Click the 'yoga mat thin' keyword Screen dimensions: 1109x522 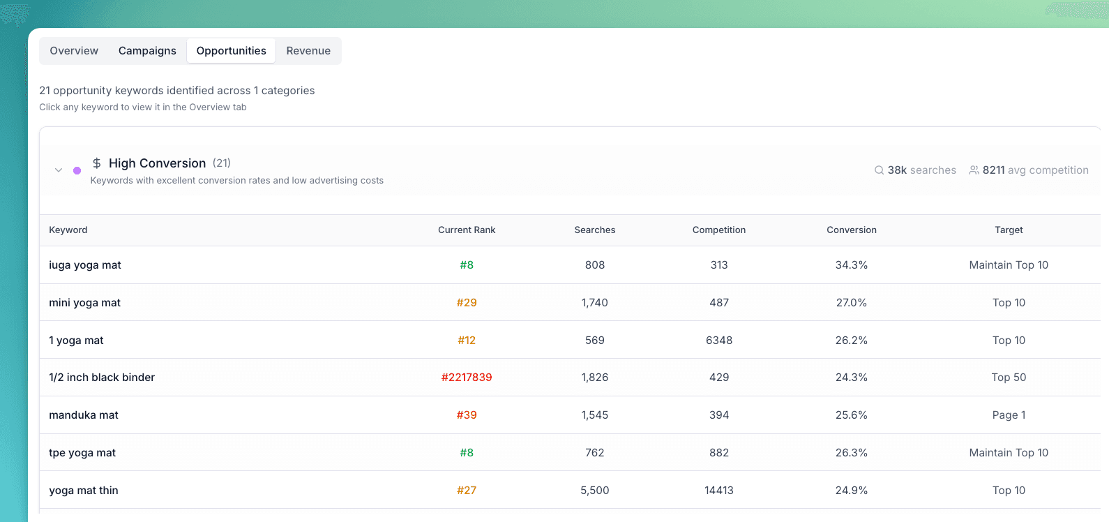click(84, 491)
